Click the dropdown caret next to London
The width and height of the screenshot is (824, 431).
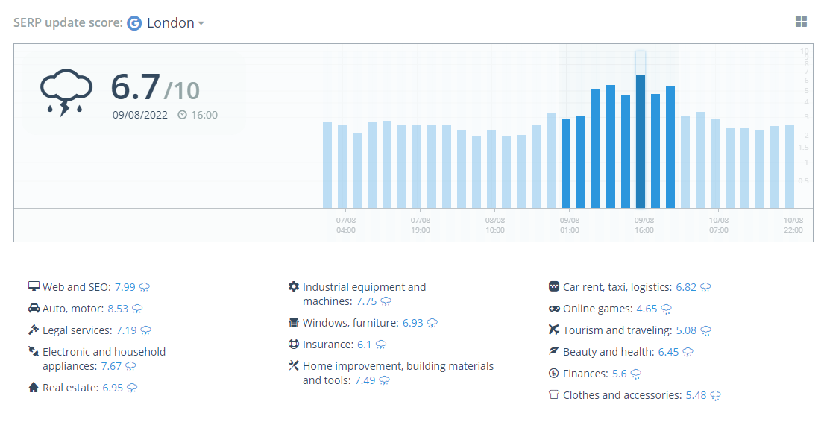click(x=201, y=24)
